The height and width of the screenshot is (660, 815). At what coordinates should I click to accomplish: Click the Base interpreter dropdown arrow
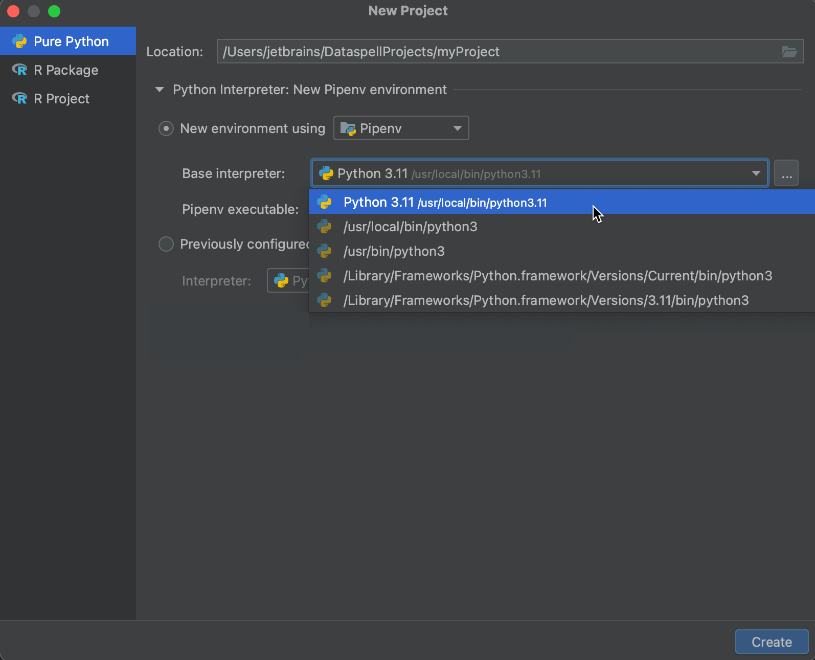(756, 173)
